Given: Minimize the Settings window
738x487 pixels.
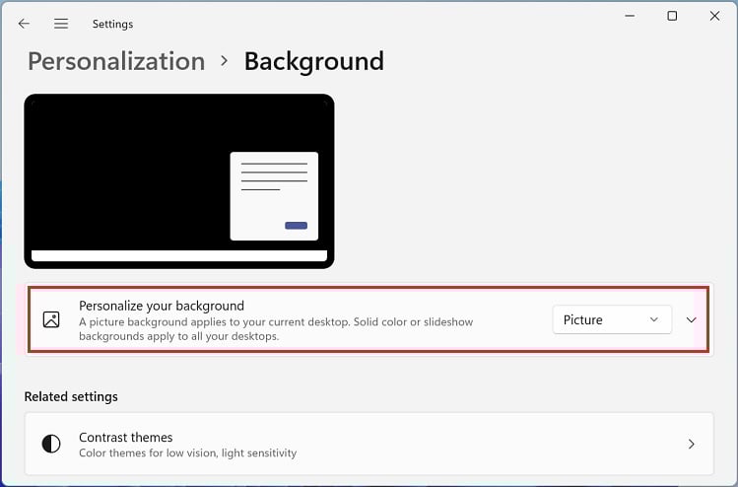Looking at the screenshot, I should (x=630, y=16).
